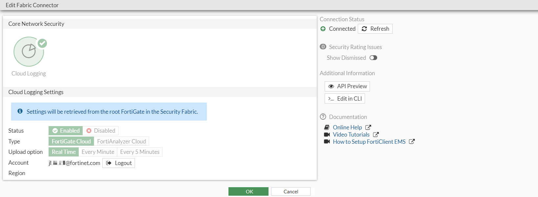This screenshot has height=197, width=538.
Task: Click the Documentation question mark icon
Action: coord(323,117)
